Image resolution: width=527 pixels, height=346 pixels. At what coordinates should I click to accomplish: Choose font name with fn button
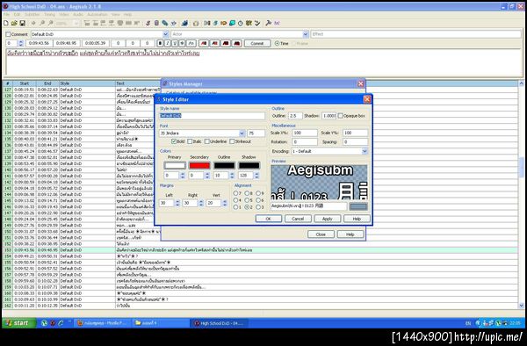click(x=191, y=43)
